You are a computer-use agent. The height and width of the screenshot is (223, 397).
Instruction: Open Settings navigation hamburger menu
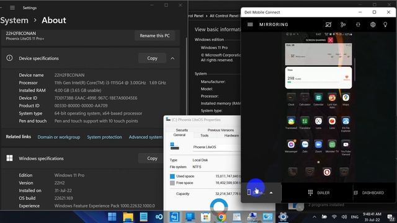click(12, 8)
